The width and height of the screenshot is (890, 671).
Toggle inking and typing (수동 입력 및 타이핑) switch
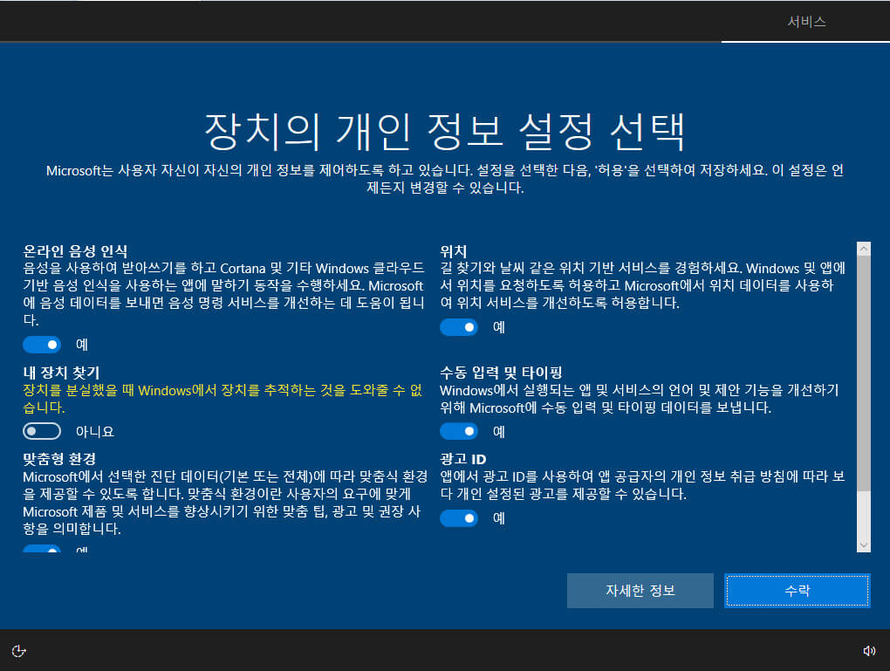point(459,431)
